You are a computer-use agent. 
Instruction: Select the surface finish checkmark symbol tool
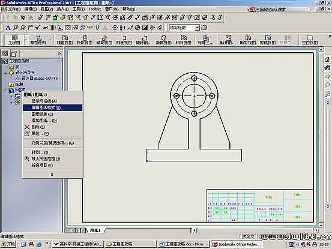38,28
